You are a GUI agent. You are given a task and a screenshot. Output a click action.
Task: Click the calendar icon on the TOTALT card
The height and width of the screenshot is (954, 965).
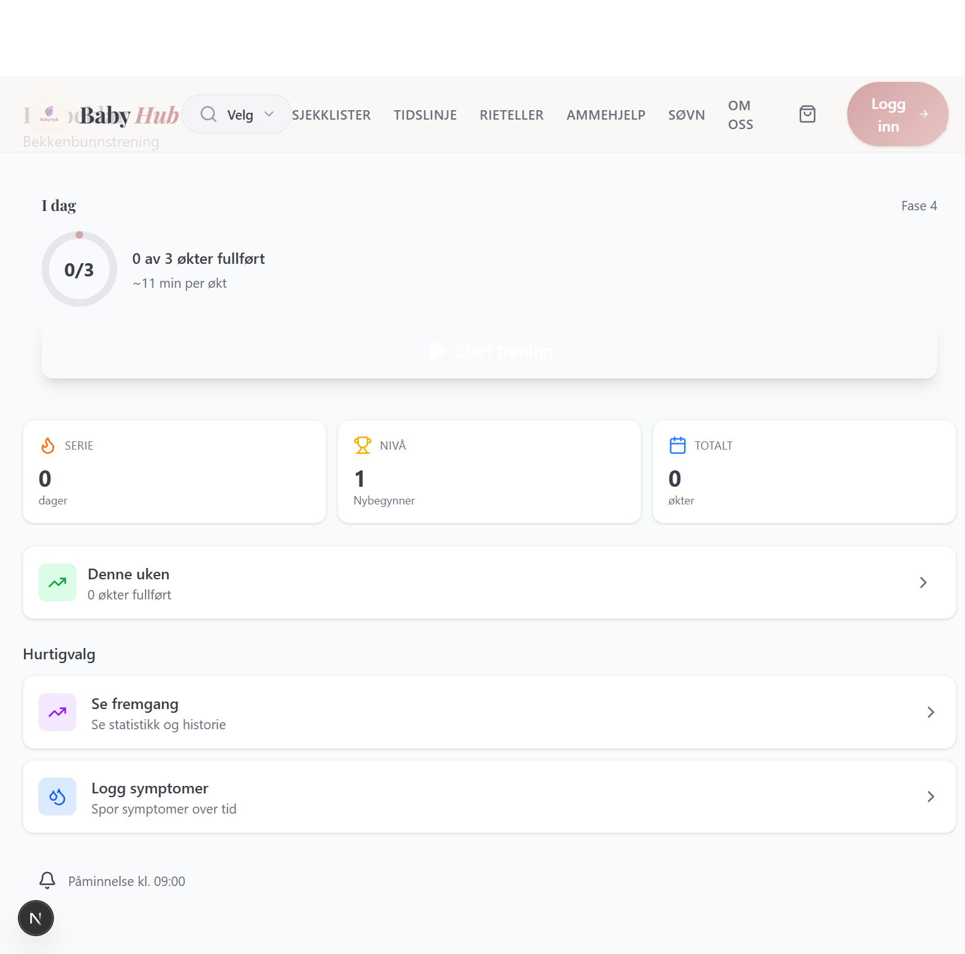click(x=677, y=445)
